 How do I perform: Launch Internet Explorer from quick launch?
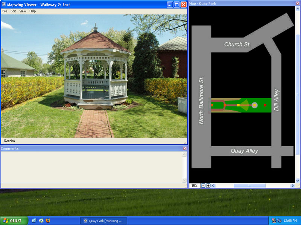click(34, 220)
